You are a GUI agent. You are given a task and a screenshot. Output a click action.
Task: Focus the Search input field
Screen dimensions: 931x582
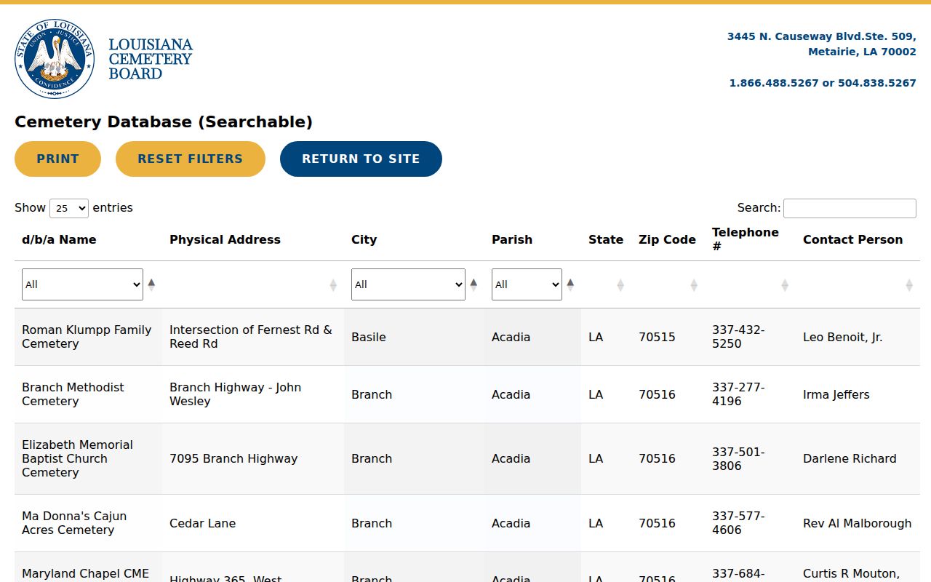click(x=850, y=208)
